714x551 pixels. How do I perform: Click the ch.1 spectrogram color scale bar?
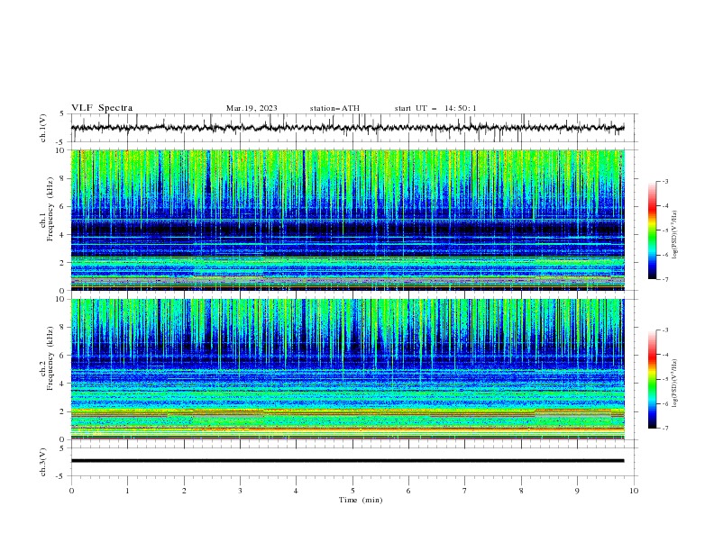click(653, 230)
